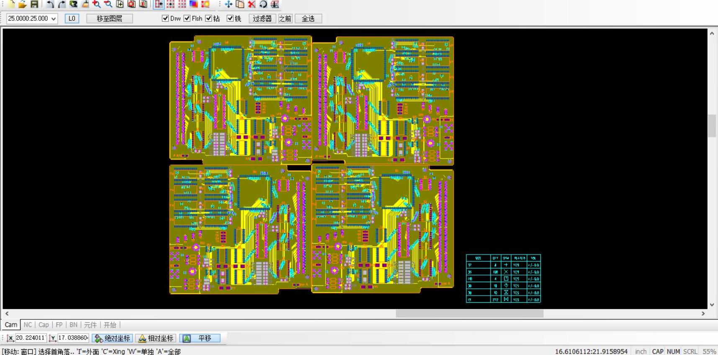
Task: Click the 全选 select-all button
Action: tap(308, 18)
